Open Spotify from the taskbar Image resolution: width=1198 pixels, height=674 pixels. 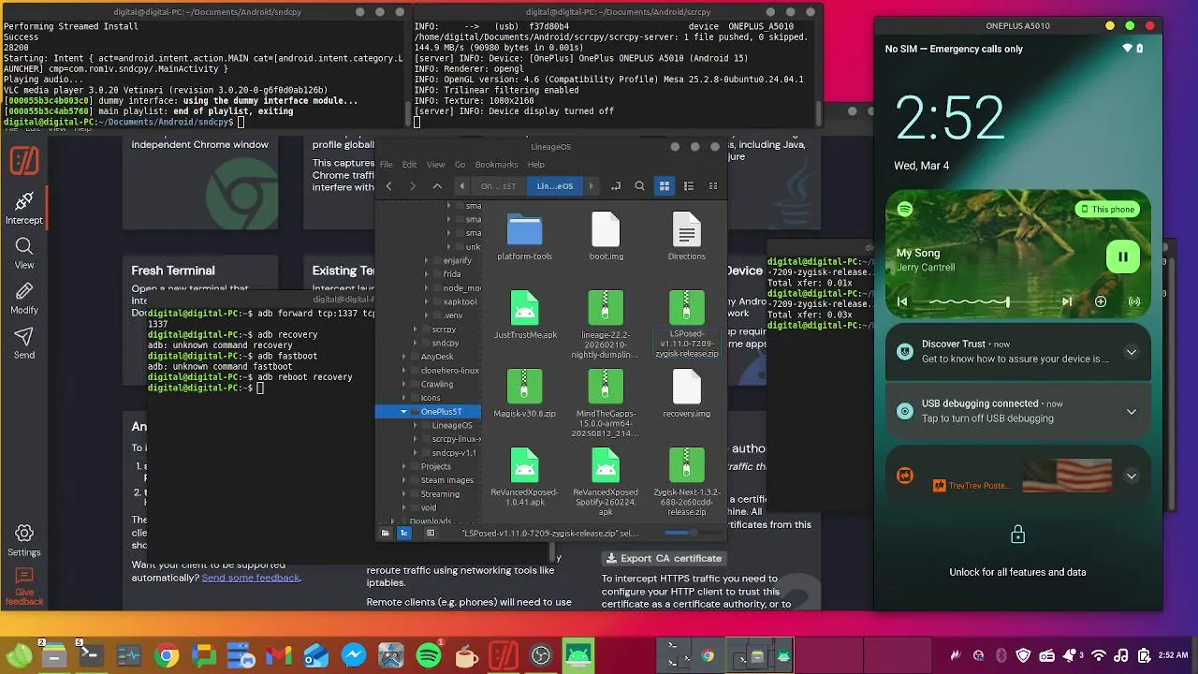[x=429, y=656]
